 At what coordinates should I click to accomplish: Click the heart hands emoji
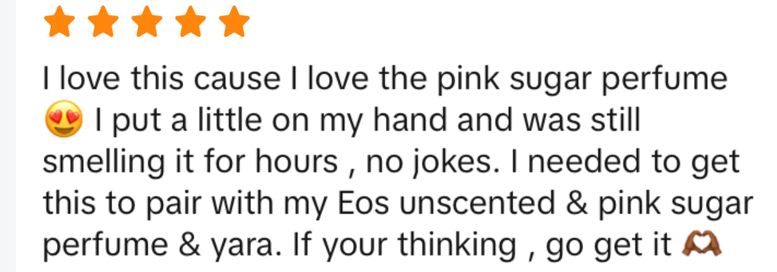click(x=706, y=245)
